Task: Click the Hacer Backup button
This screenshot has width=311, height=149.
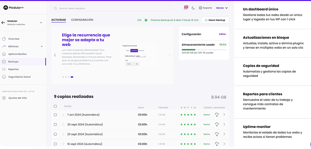Action: click(x=215, y=20)
